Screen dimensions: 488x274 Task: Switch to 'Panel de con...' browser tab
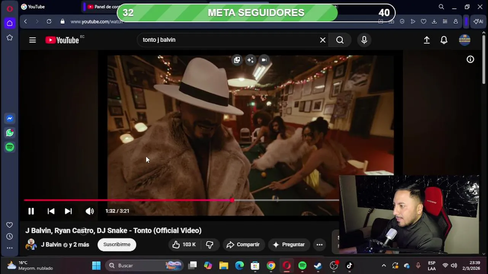coord(103,7)
